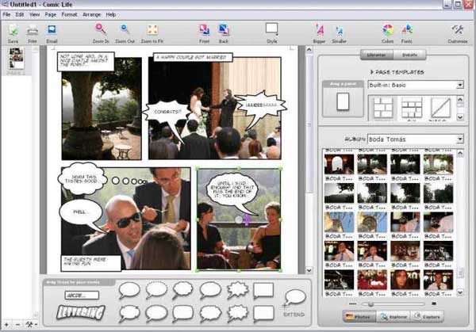Click the Zoom In magnifier icon
Image resolution: width=476 pixels, height=332 pixels.
click(x=101, y=30)
